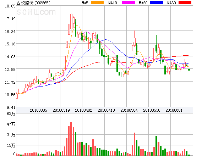Click the tall red volume bar in early May

click(135, 144)
